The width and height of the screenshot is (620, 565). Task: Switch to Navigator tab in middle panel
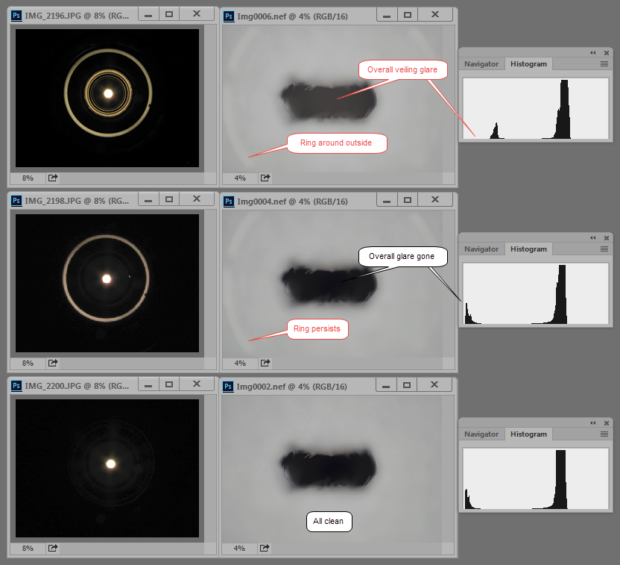[x=481, y=249]
